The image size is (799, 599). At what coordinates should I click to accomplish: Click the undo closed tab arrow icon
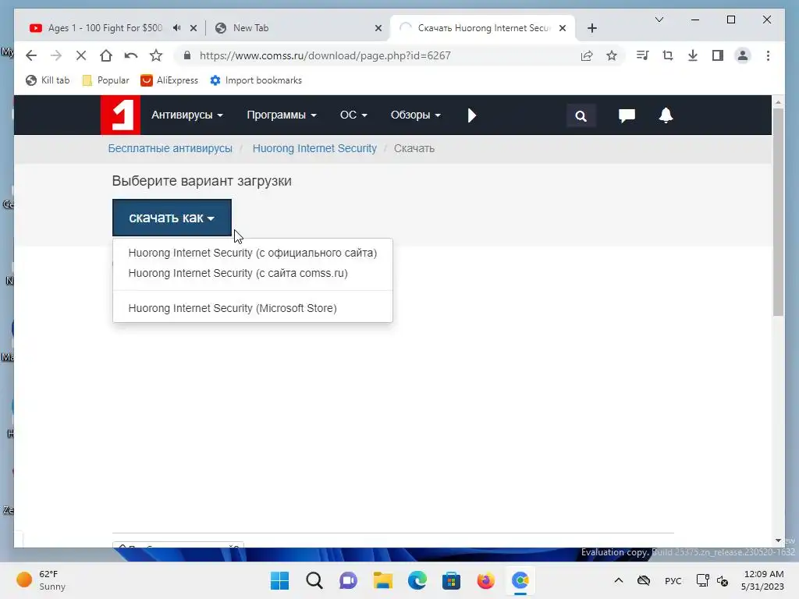[131, 55]
